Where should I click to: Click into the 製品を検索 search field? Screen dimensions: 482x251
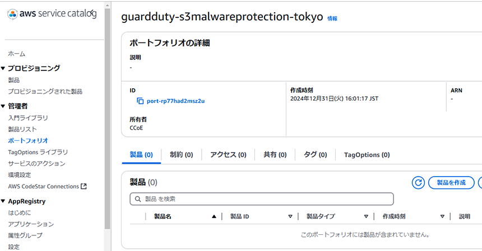[262, 199]
